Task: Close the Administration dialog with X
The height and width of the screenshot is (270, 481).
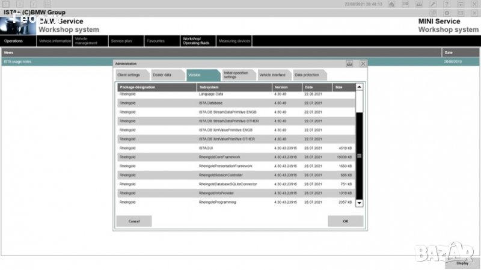Action: point(363,63)
